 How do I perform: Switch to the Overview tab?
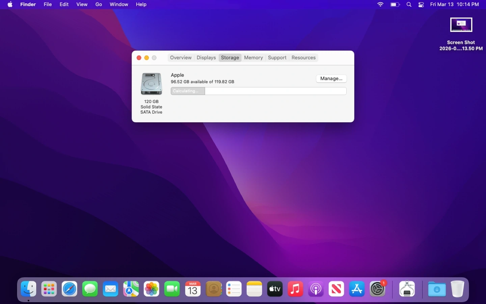(181, 58)
